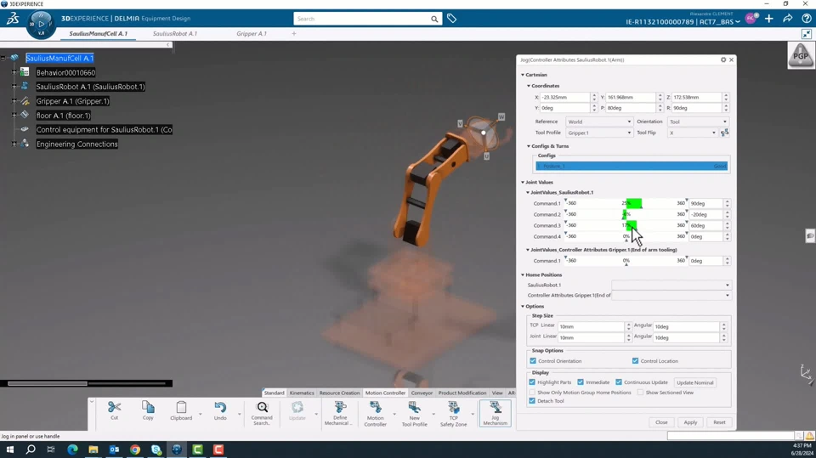
Task: Click the Command.1 robot joint slider
Action: pyautogui.click(x=626, y=203)
